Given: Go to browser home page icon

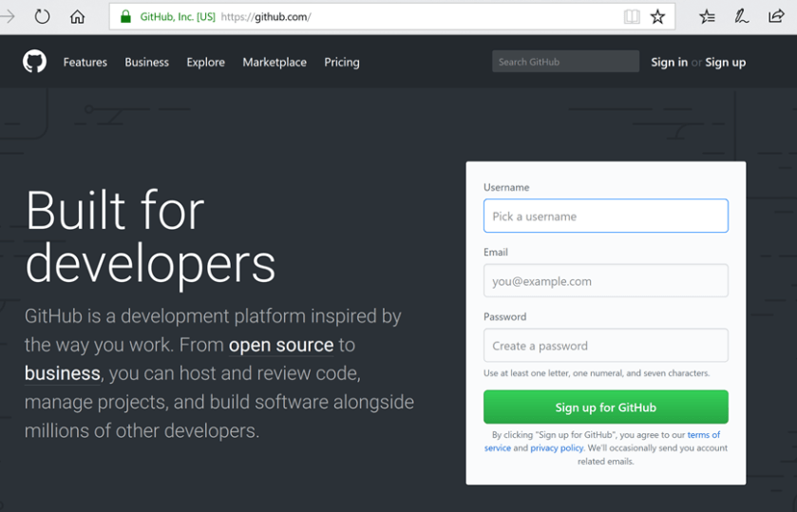Looking at the screenshot, I should (78, 17).
